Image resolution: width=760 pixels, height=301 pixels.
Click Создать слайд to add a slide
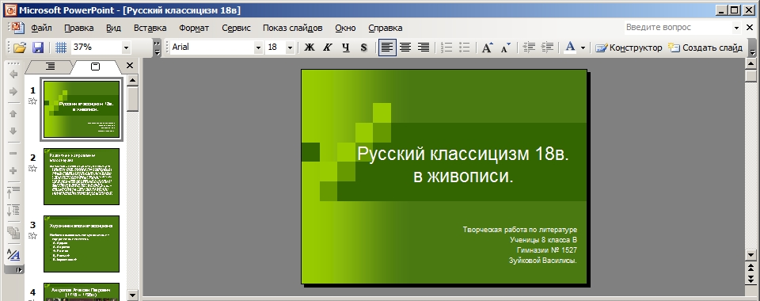705,48
